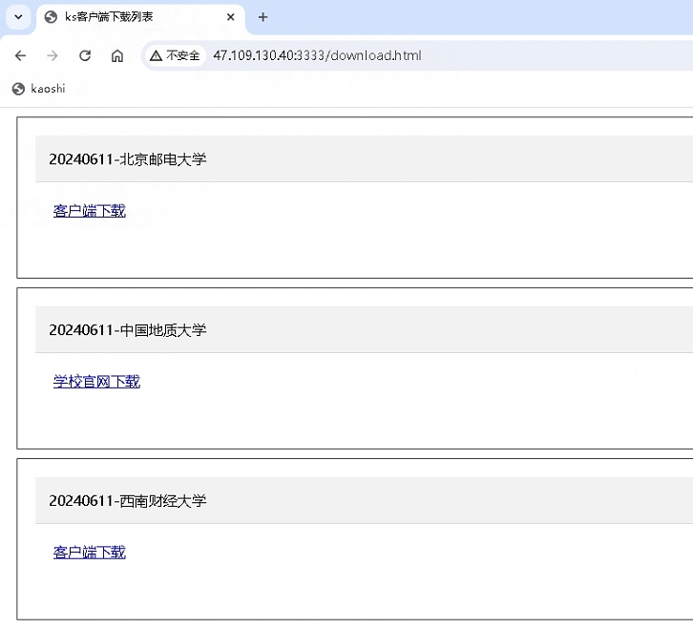
Task: Download client for 北京邮电大学
Action: coord(90,211)
